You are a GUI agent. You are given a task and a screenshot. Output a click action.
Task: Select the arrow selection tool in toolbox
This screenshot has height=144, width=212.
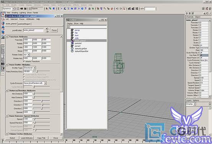click(3, 15)
